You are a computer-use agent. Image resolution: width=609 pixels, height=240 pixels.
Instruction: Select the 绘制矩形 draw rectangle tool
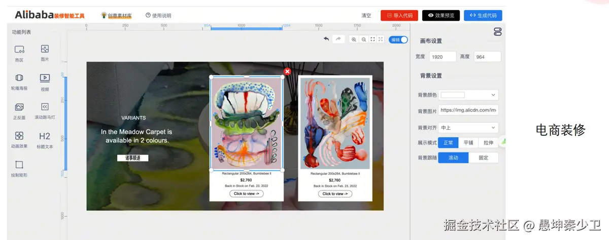click(19, 168)
